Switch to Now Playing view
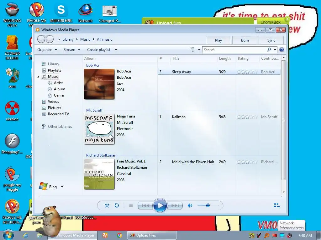This screenshot has width=321, height=240. tap(277, 205)
